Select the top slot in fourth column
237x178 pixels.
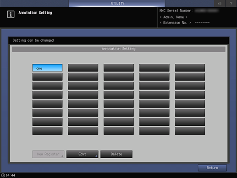(x=154, y=68)
